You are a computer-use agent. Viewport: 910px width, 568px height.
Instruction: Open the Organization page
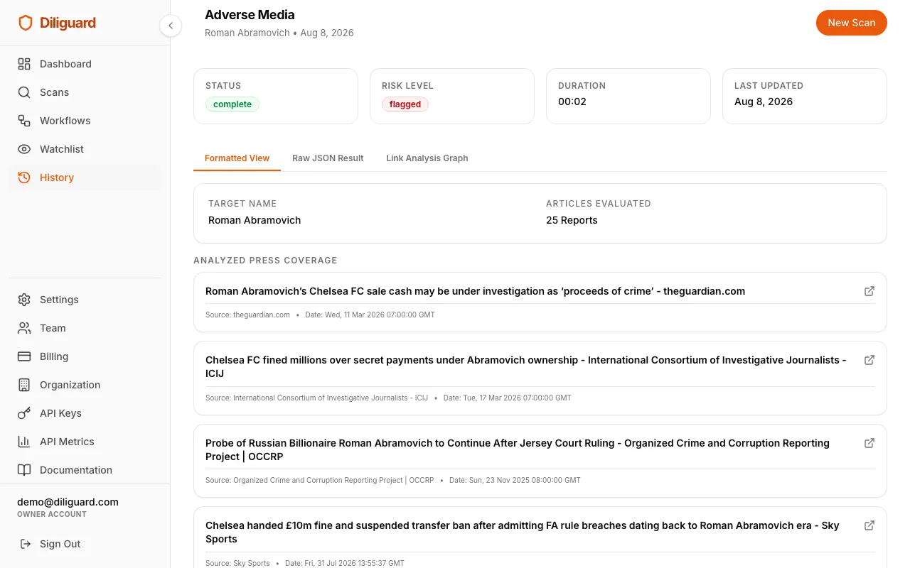pyautogui.click(x=85, y=385)
